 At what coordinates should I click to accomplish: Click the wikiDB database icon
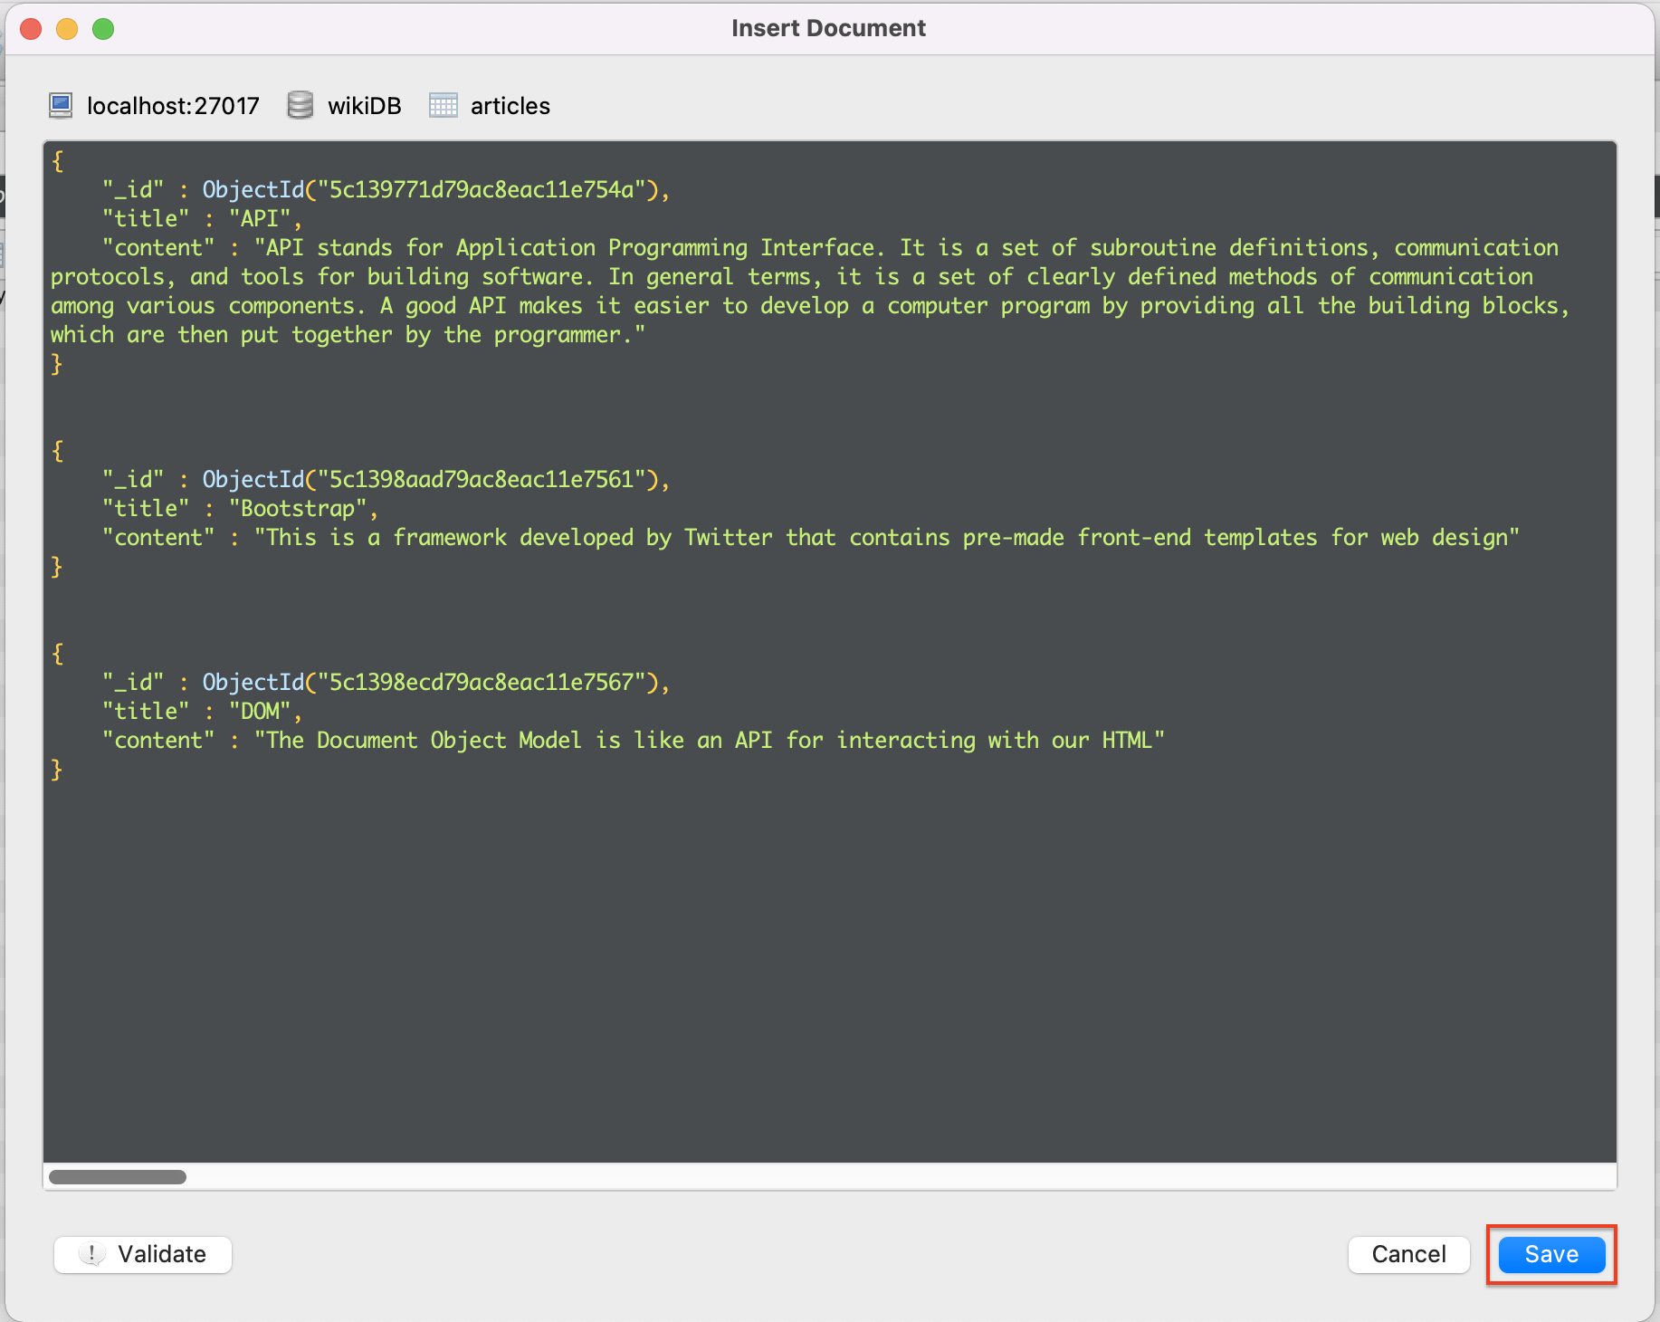point(301,106)
